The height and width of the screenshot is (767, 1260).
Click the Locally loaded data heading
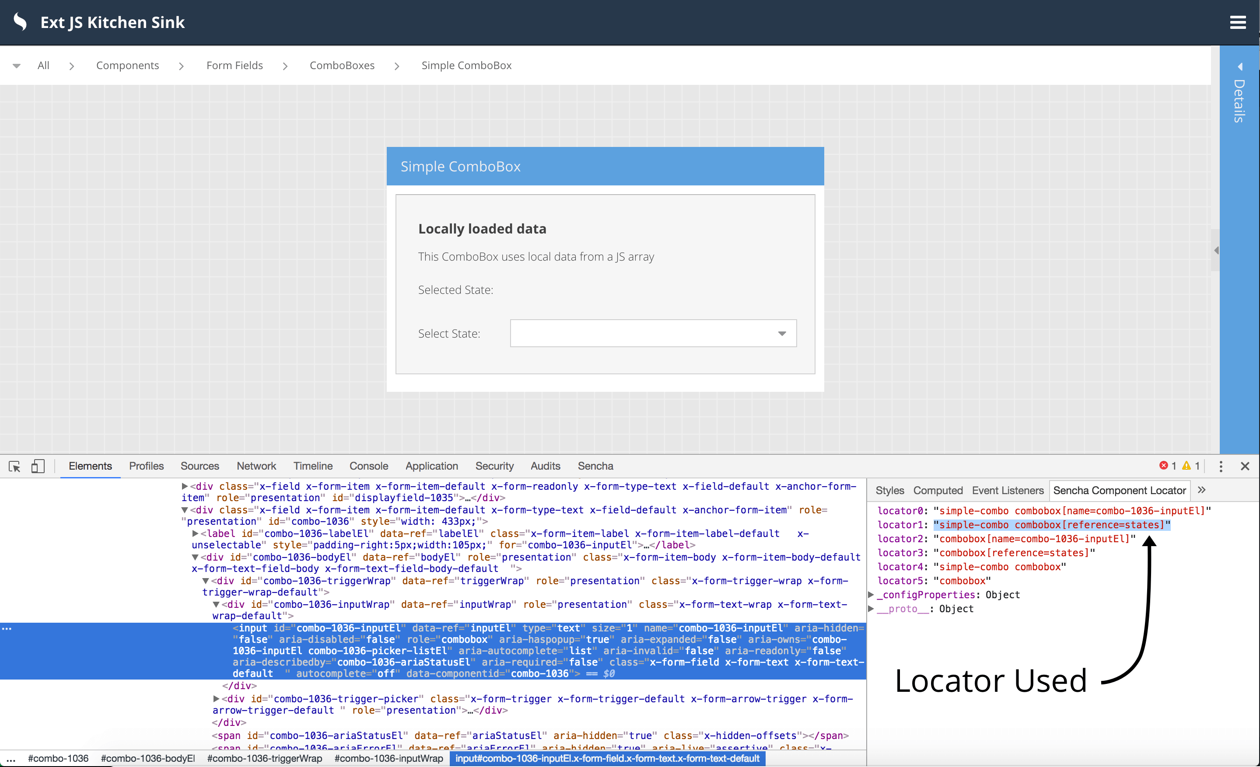(x=482, y=228)
